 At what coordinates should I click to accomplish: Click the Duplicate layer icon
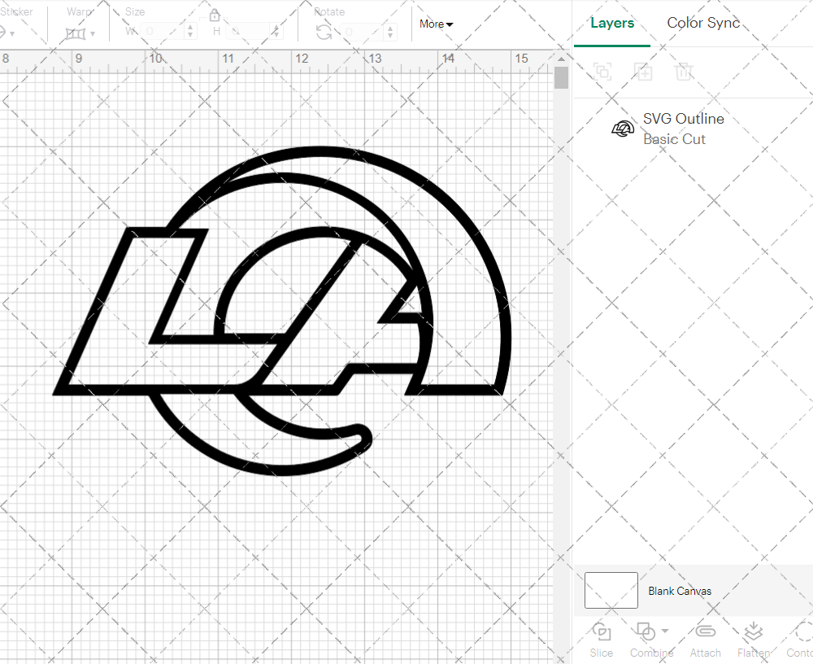click(x=643, y=71)
